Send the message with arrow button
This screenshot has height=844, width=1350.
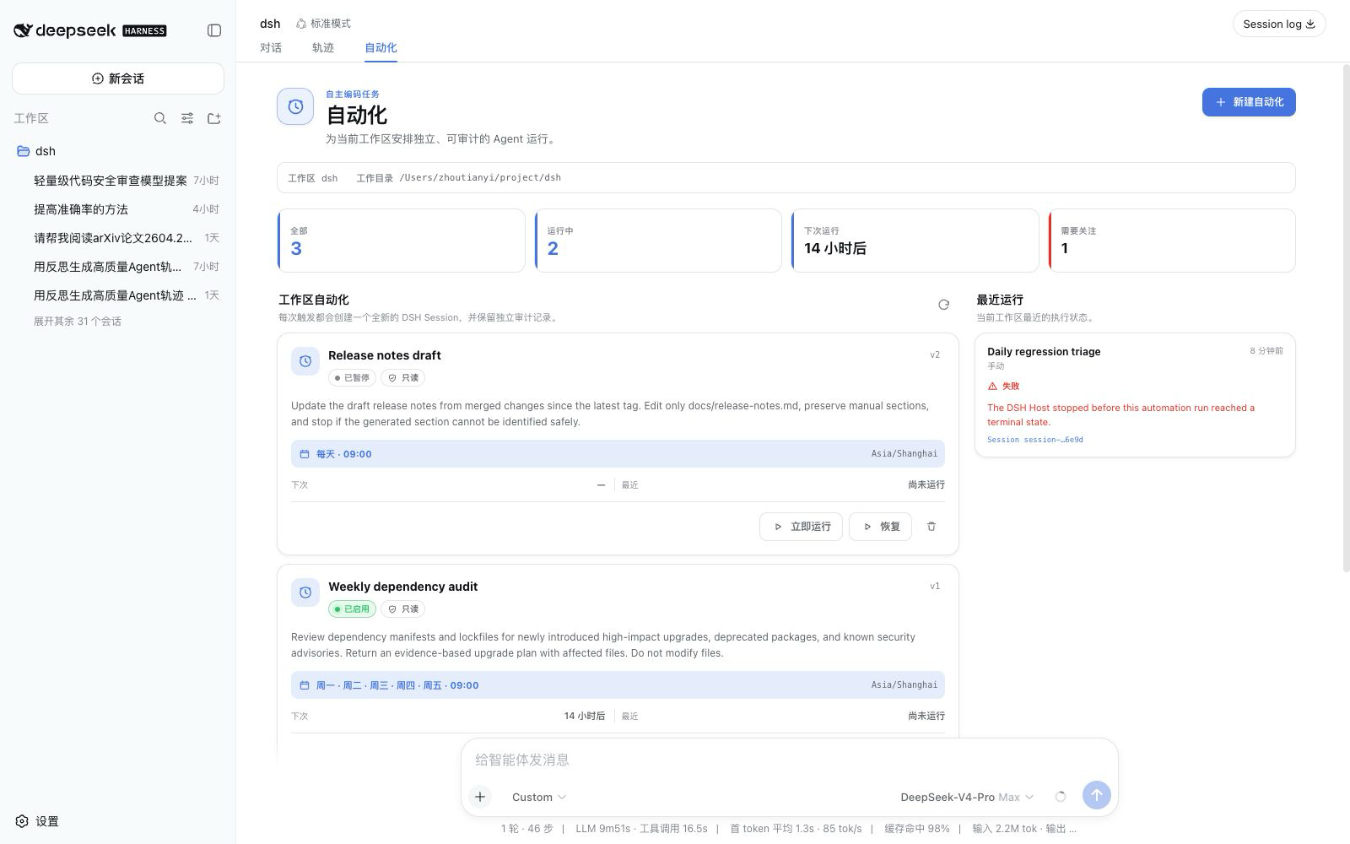pyautogui.click(x=1096, y=795)
